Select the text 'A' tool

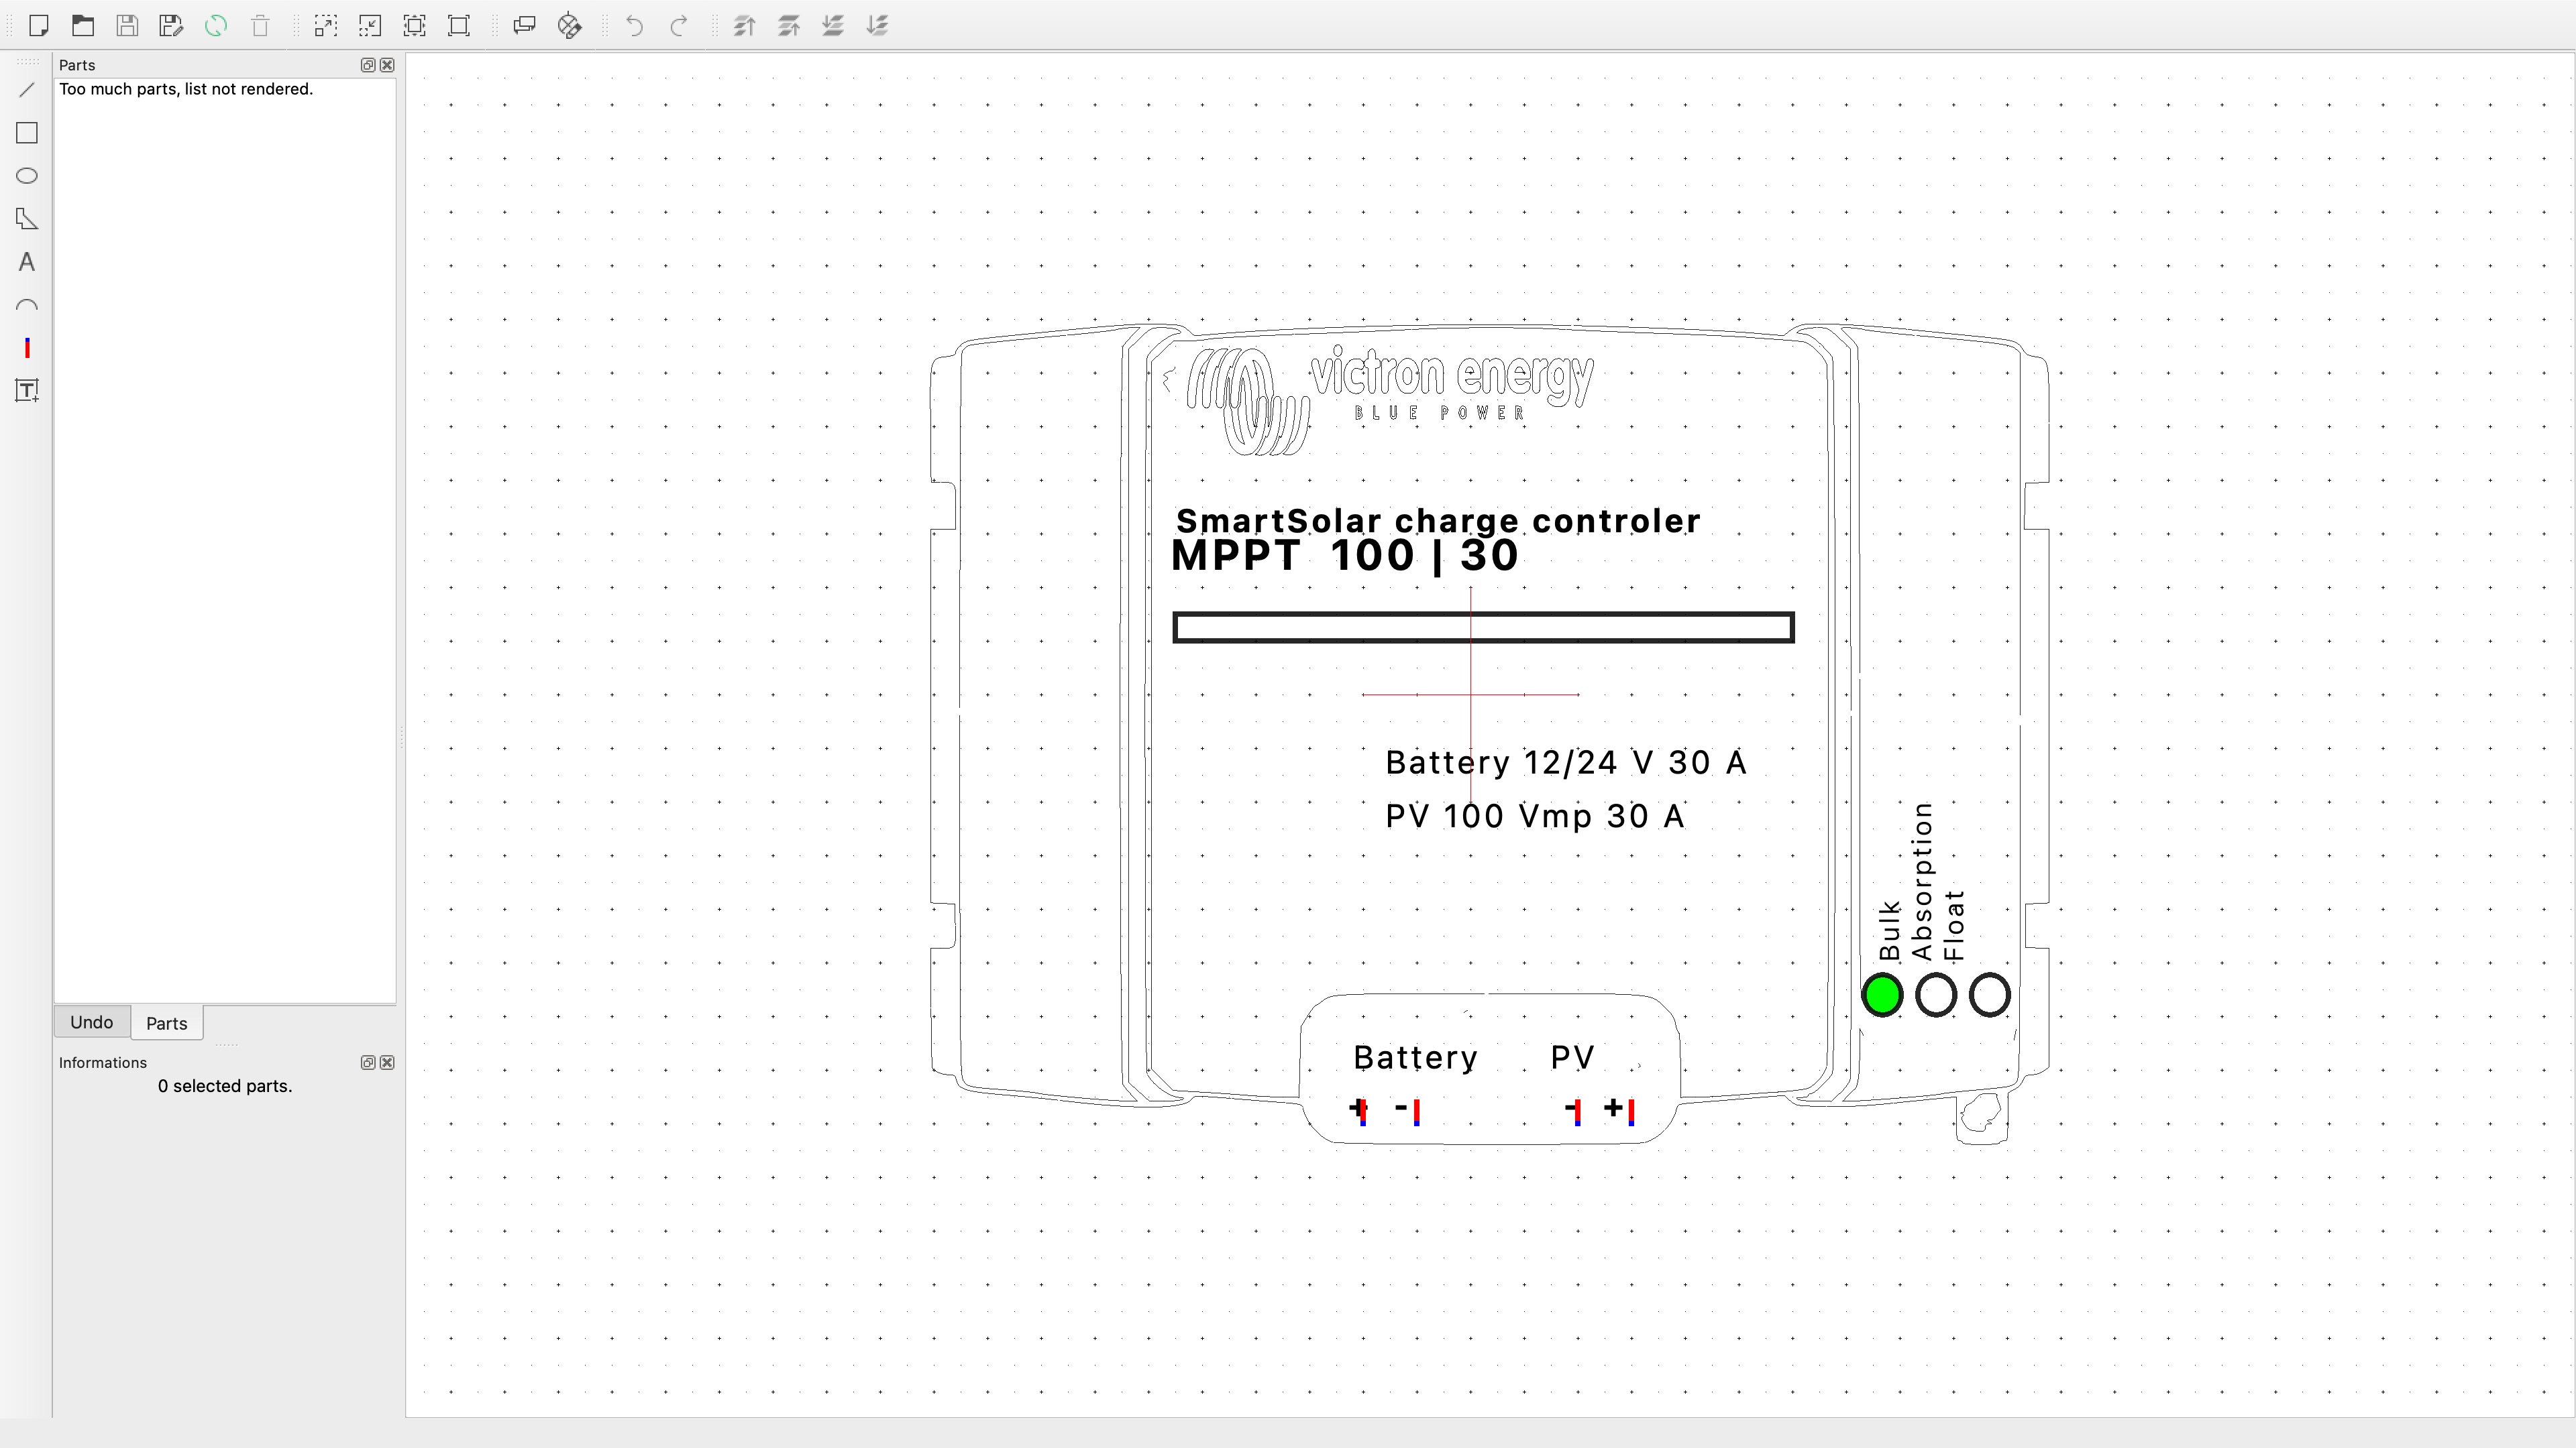[27, 262]
